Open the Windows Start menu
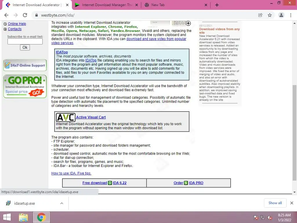297x223 pixels. pyautogui.click(x=7, y=217)
